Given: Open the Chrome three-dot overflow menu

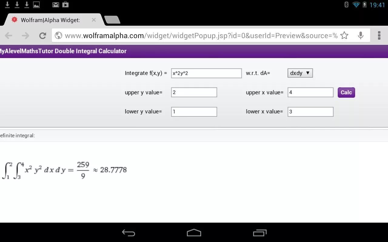Looking at the screenshot, I should click(379, 35).
